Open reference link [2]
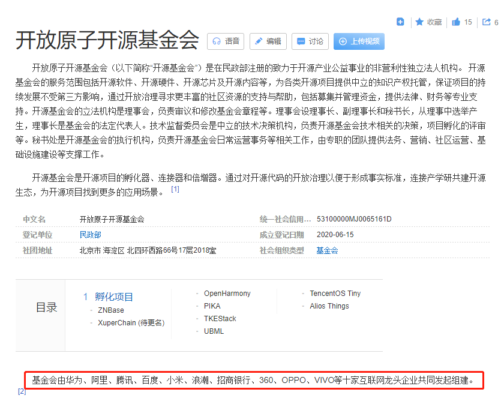The image size is (504, 419). [x=22, y=391]
